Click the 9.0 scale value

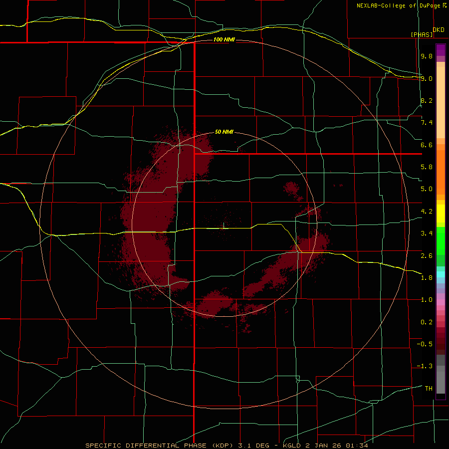click(x=427, y=78)
